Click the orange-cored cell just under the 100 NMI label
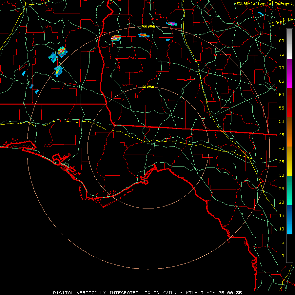This screenshot has width=295, height=295. click(x=144, y=35)
